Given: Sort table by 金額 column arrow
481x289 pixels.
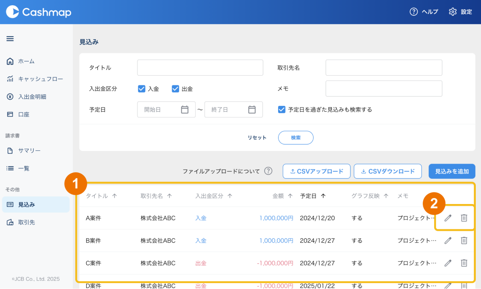Looking at the screenshot, I should (290, 196).
